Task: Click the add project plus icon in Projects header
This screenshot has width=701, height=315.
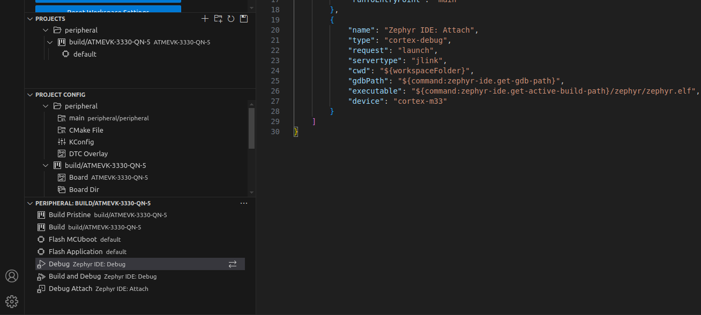Action: point(205,19)
